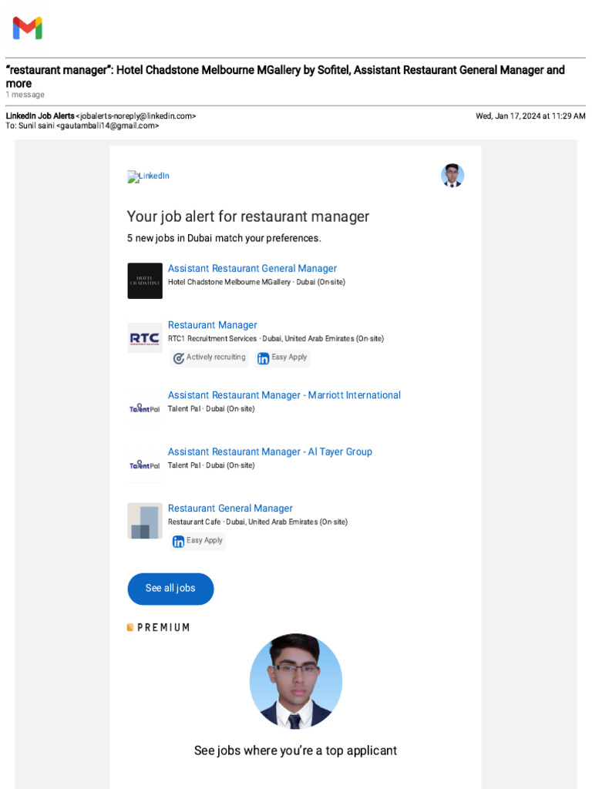The height and width of the screenshot is (789, 592).
Task: Click the large Premium profile photo
Action: point(296,681)
